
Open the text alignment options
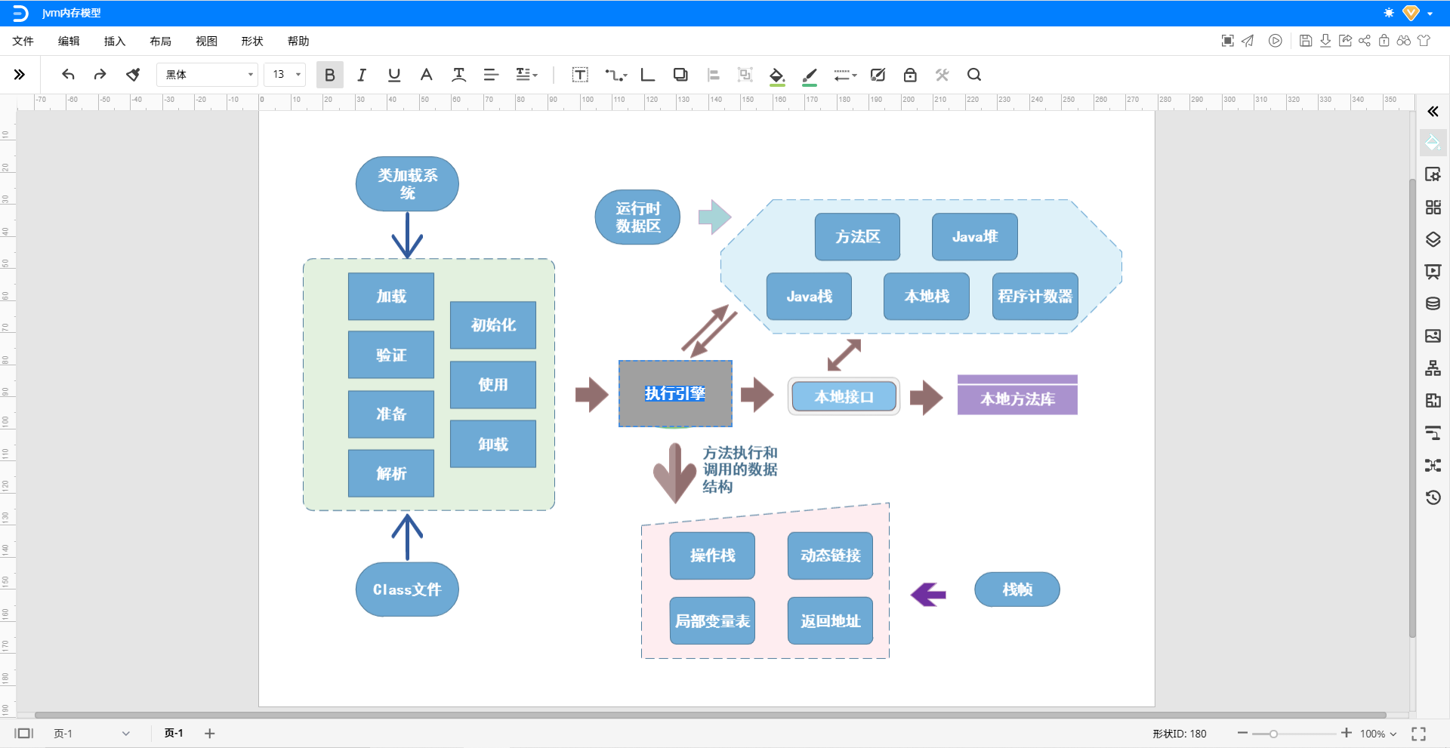coord(491,75)
